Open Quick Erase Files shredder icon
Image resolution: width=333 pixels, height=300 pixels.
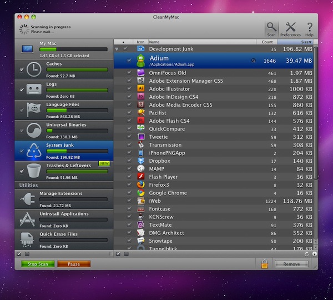point(27,239)
